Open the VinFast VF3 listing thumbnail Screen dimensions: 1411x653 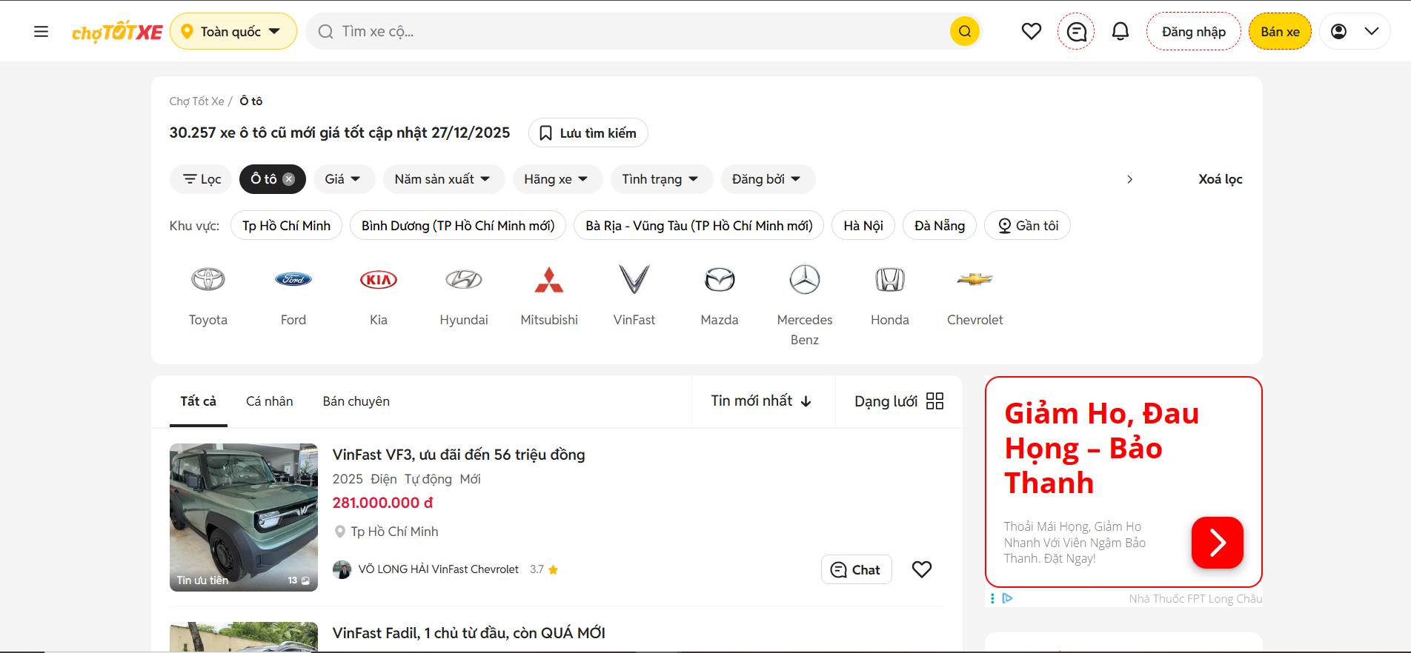coord(244,517)
